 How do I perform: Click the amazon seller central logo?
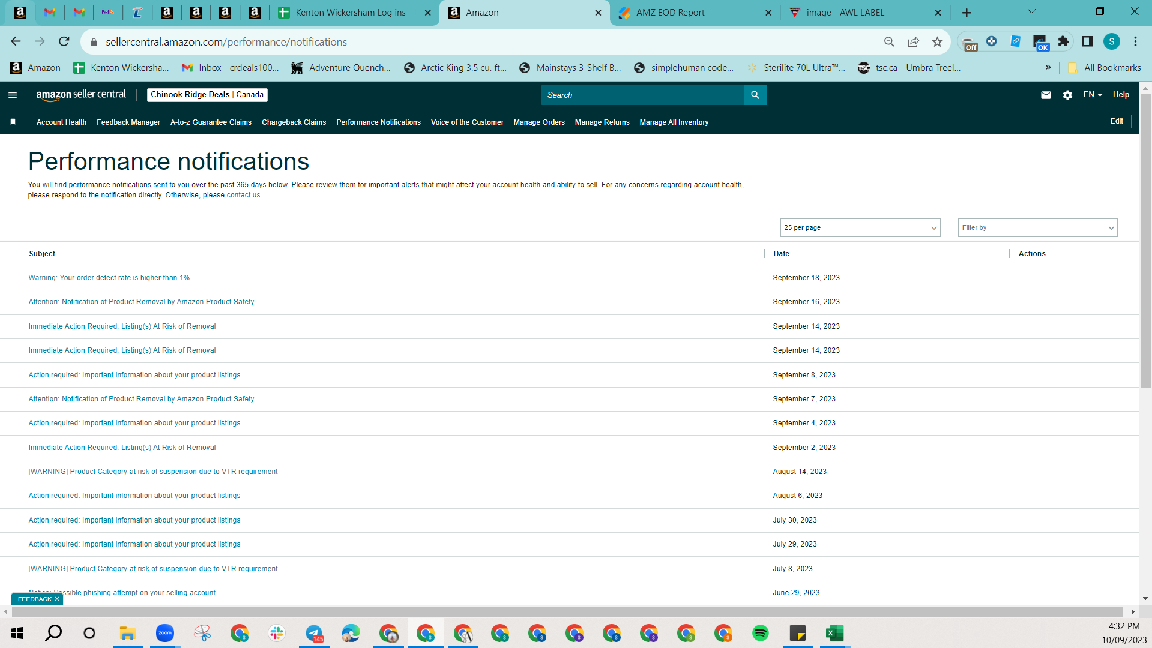point(81,95)
